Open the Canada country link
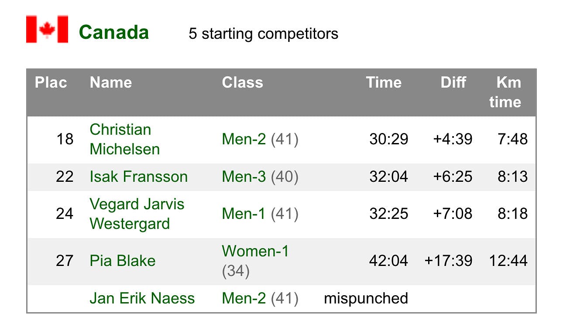 click(114, 33)
